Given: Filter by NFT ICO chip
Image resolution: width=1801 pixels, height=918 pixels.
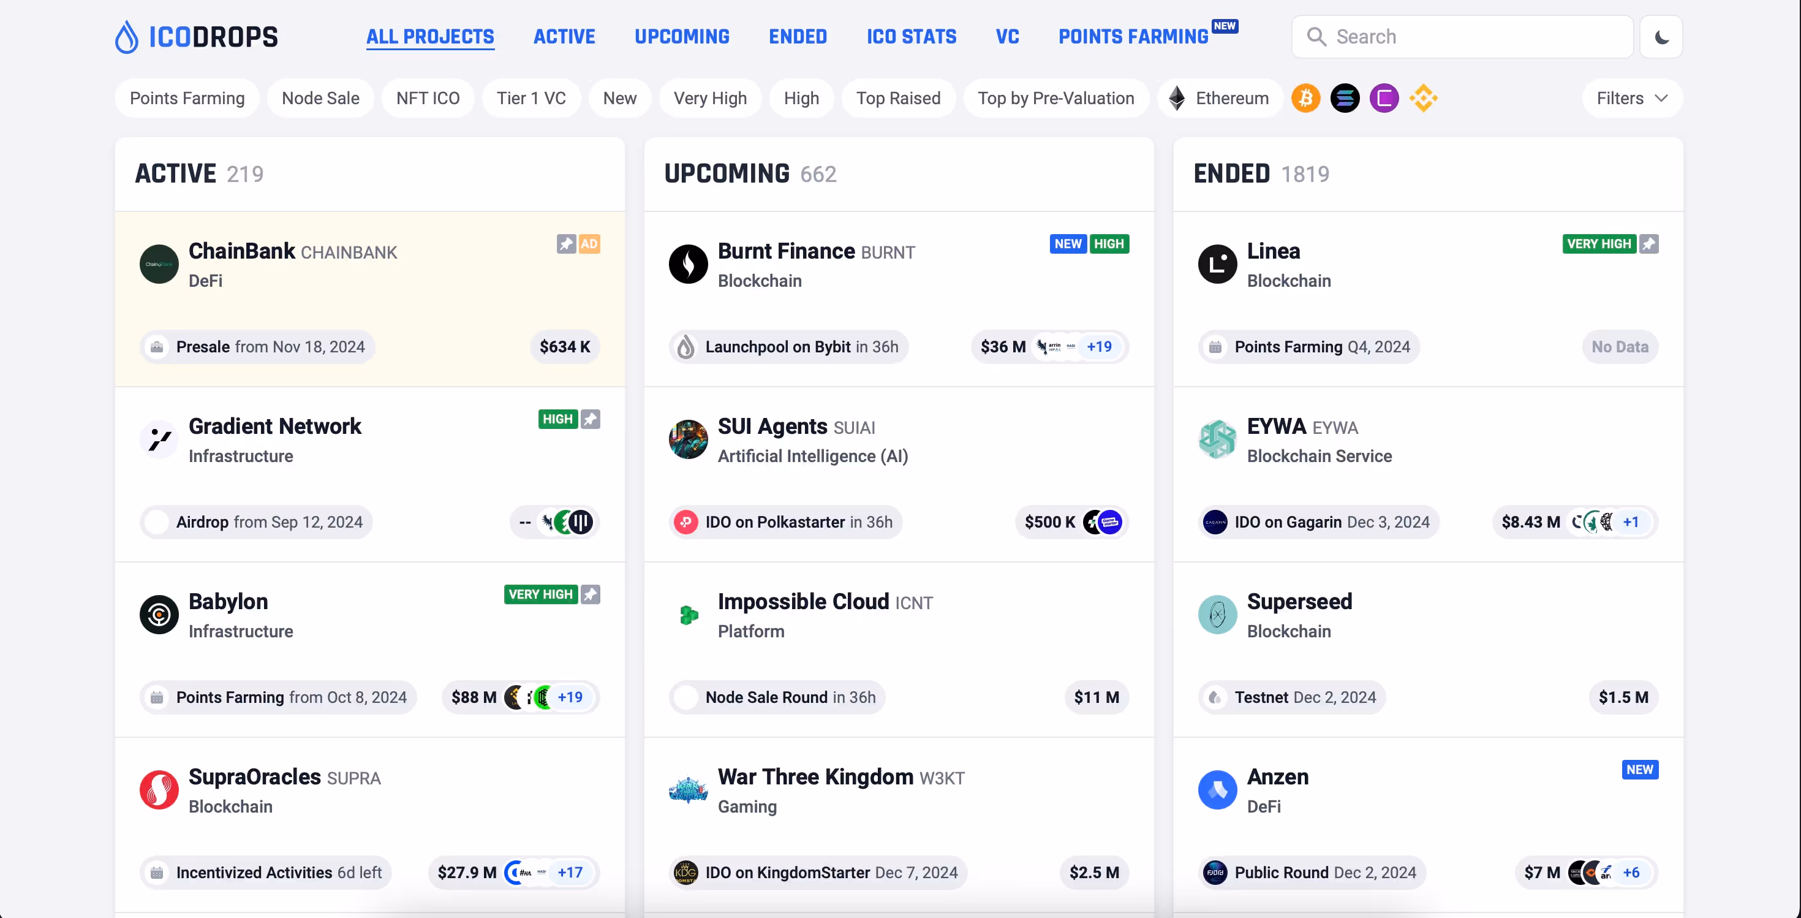Looking at the screenshot, I should coord(428,98).
